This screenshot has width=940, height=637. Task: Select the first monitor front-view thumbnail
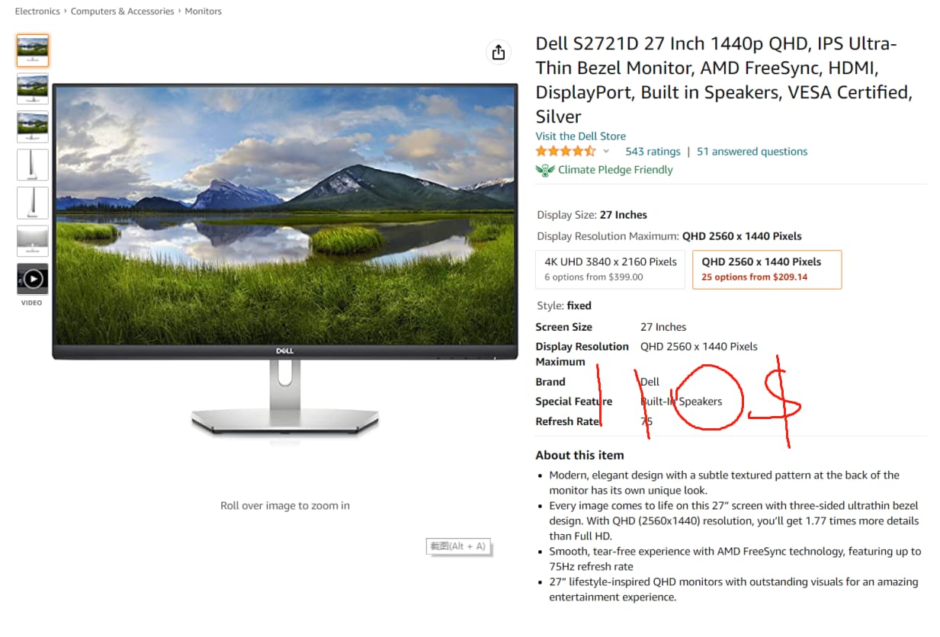(33, 50)
